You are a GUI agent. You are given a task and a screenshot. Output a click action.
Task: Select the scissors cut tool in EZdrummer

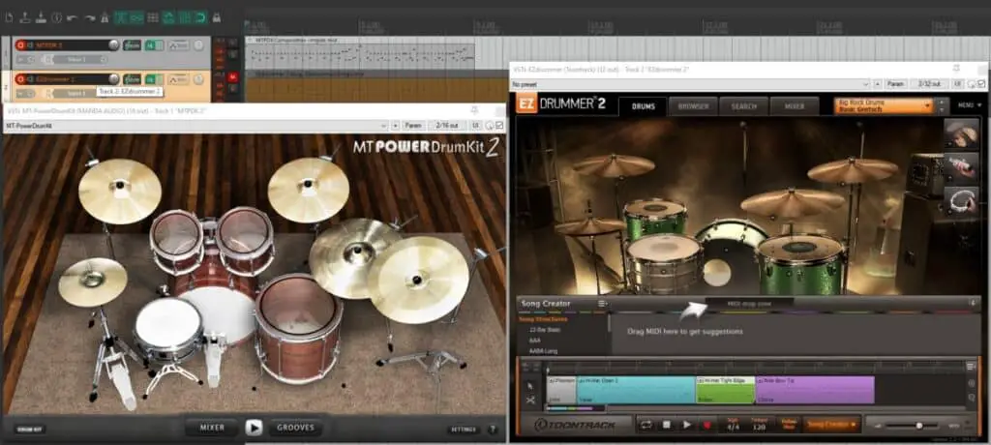tap(530, 400)
